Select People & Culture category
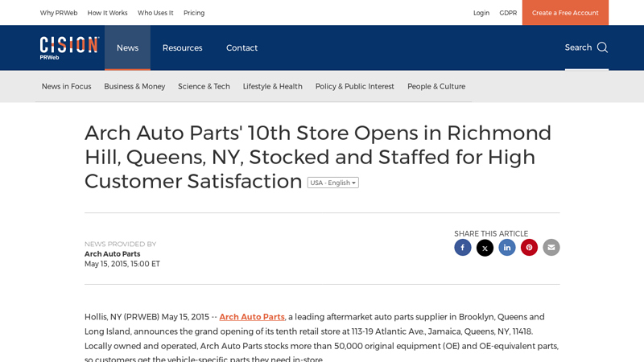Viewport: 644px width, 362px height. (x=436, y=86)
